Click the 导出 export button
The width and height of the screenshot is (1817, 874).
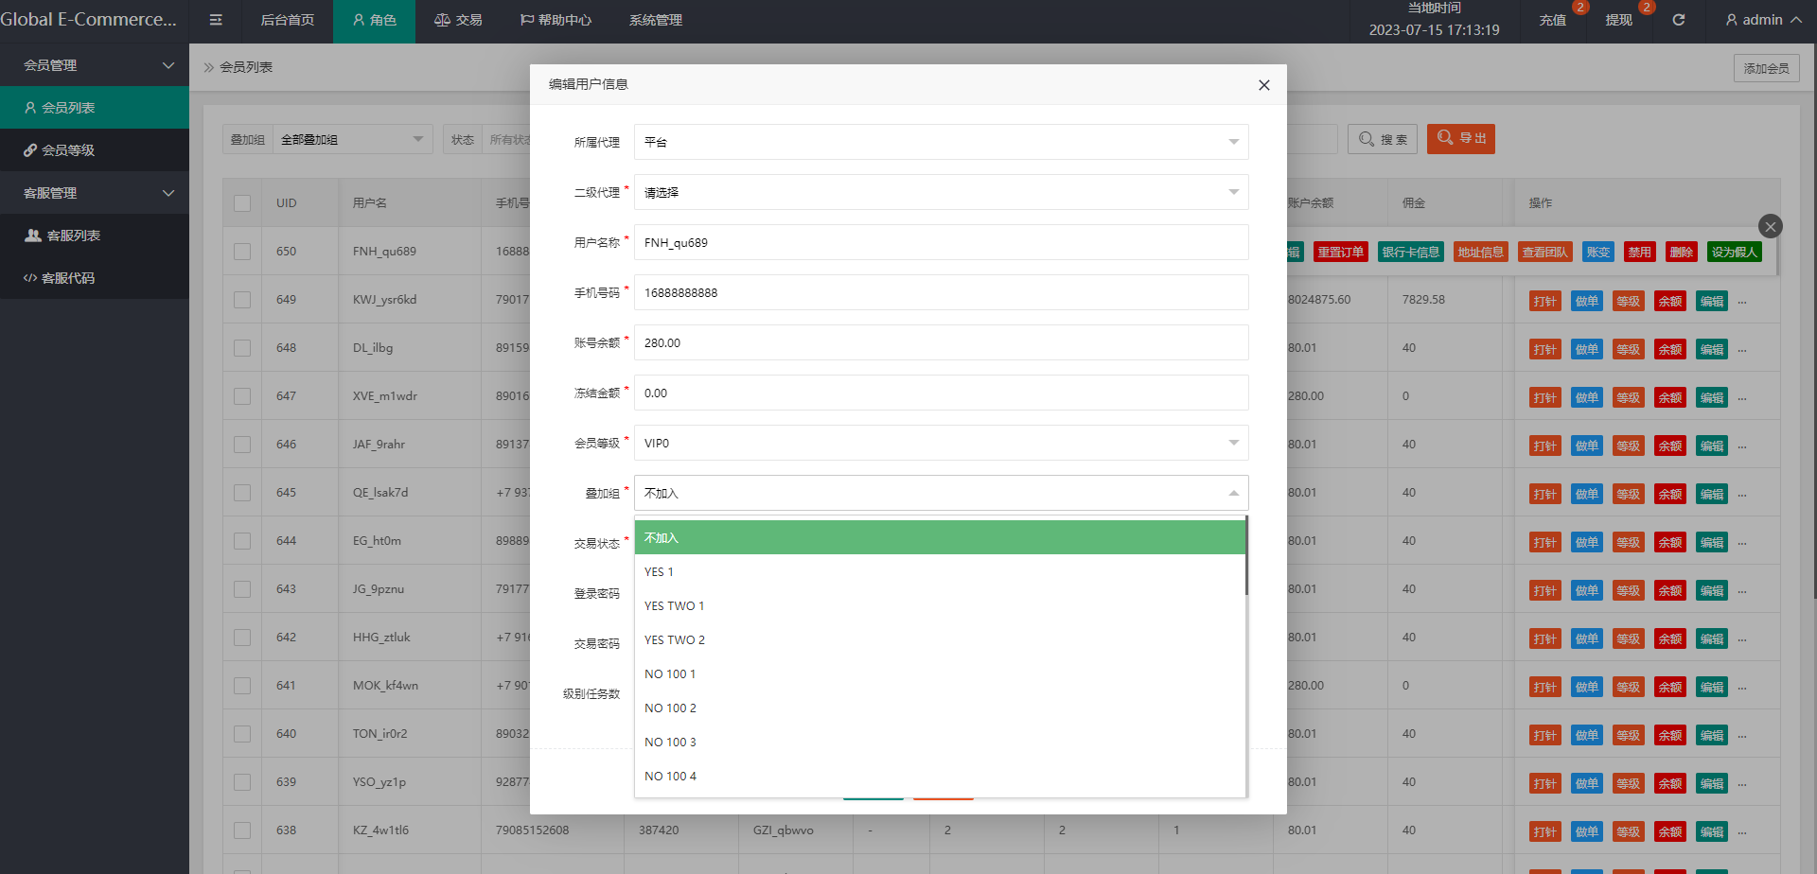(1461, 139)
